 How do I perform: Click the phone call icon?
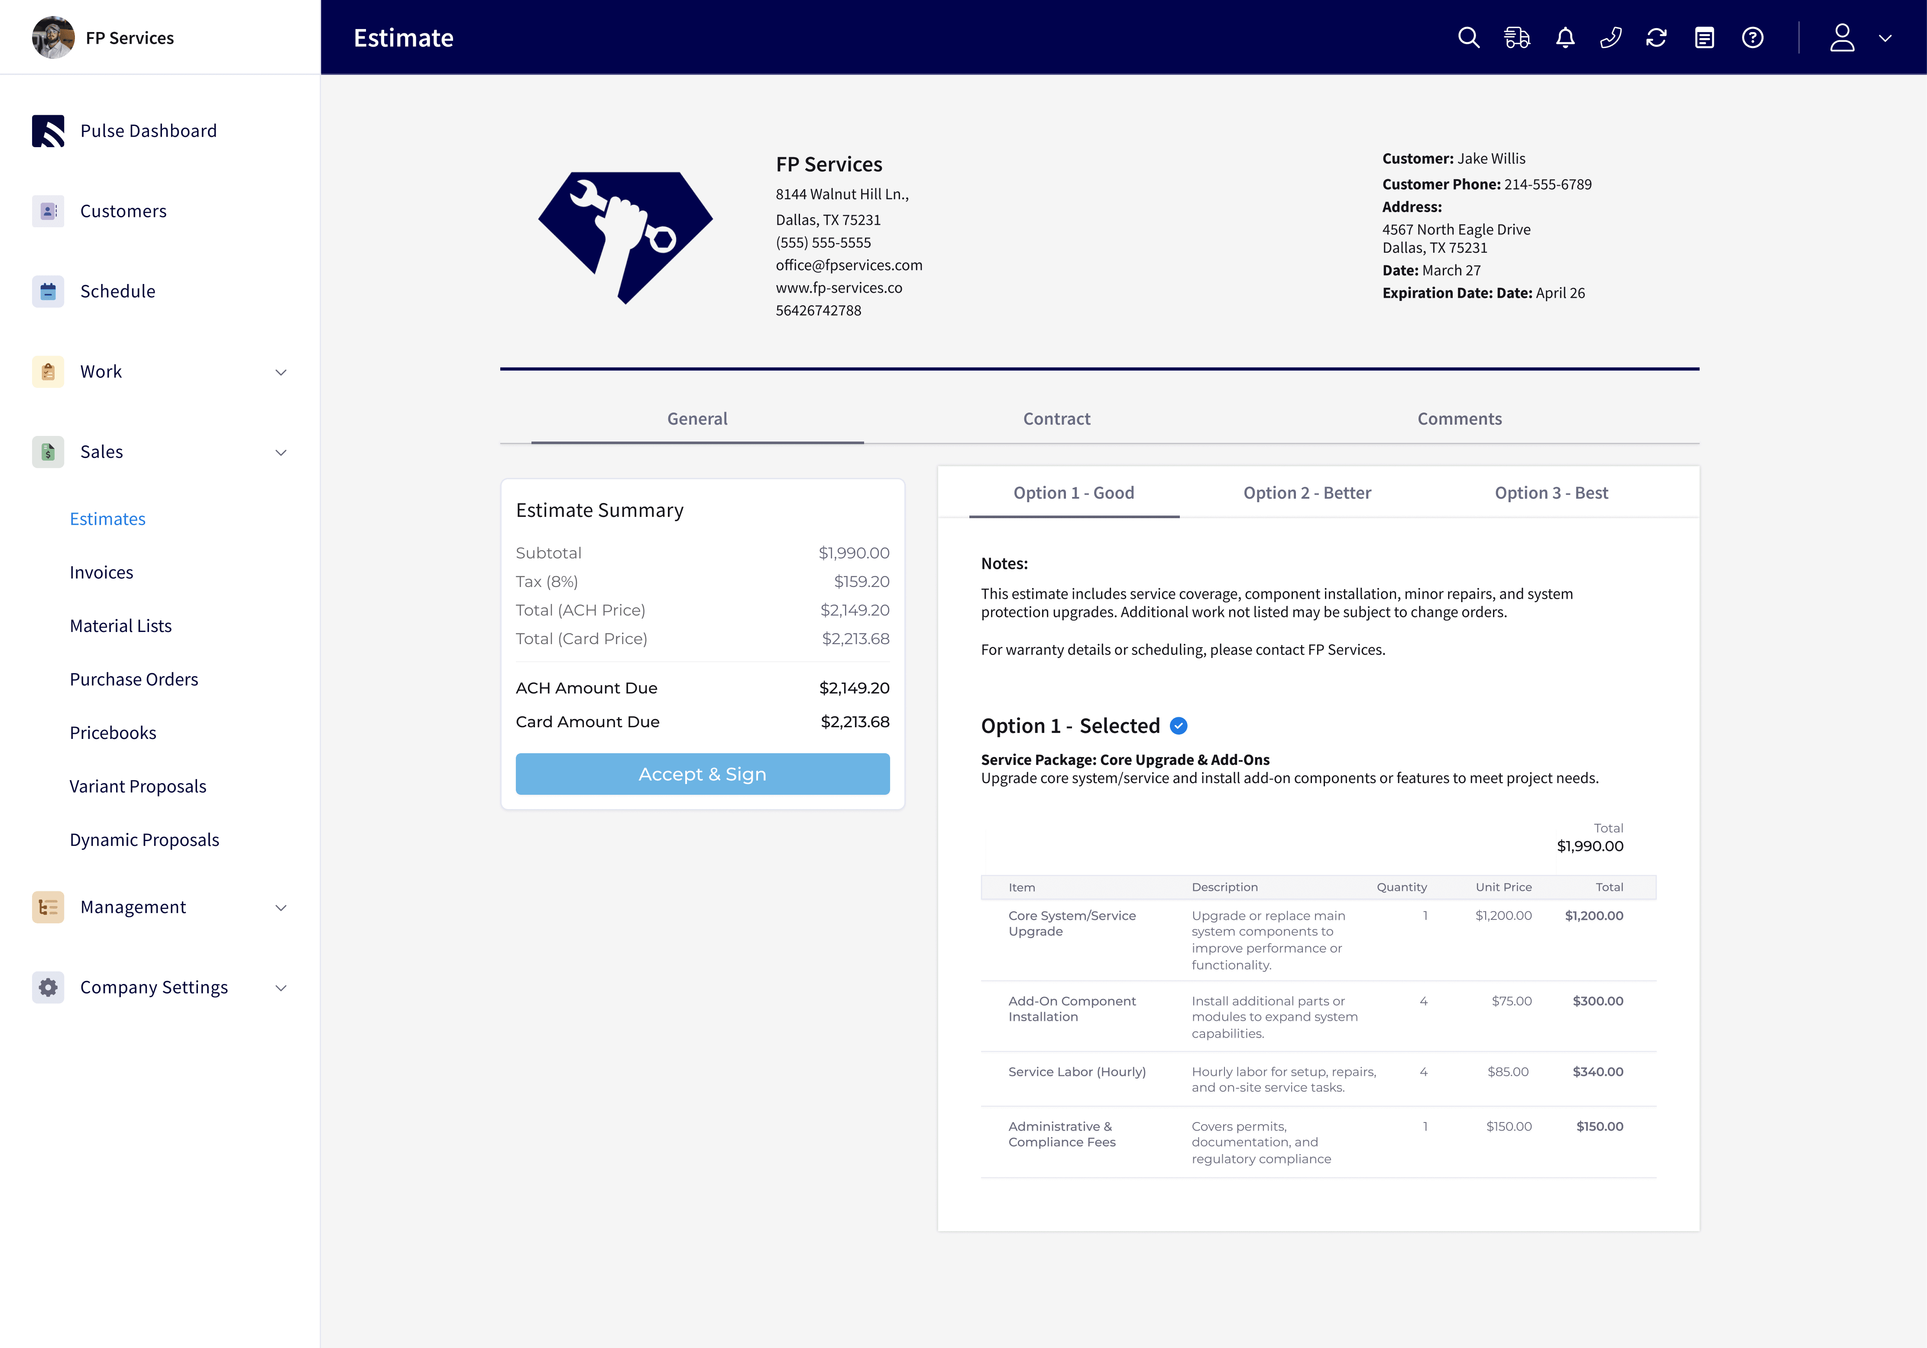1610,38
